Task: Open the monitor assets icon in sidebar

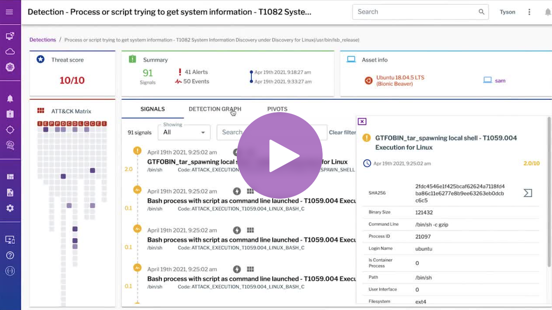Action: click(x=10, y=36)
